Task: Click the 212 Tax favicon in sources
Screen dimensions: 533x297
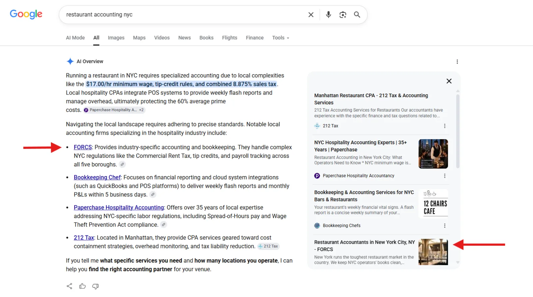Action: coord(317,126)
